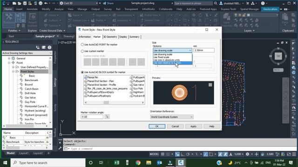Viewport: 298px width, 167px height.
Task: Click the Toolspace help question mark icon
Action: tap(49, 47)
